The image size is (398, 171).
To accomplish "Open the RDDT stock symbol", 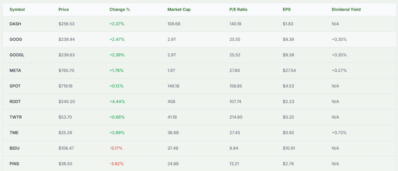I will [x=15, y=101].
